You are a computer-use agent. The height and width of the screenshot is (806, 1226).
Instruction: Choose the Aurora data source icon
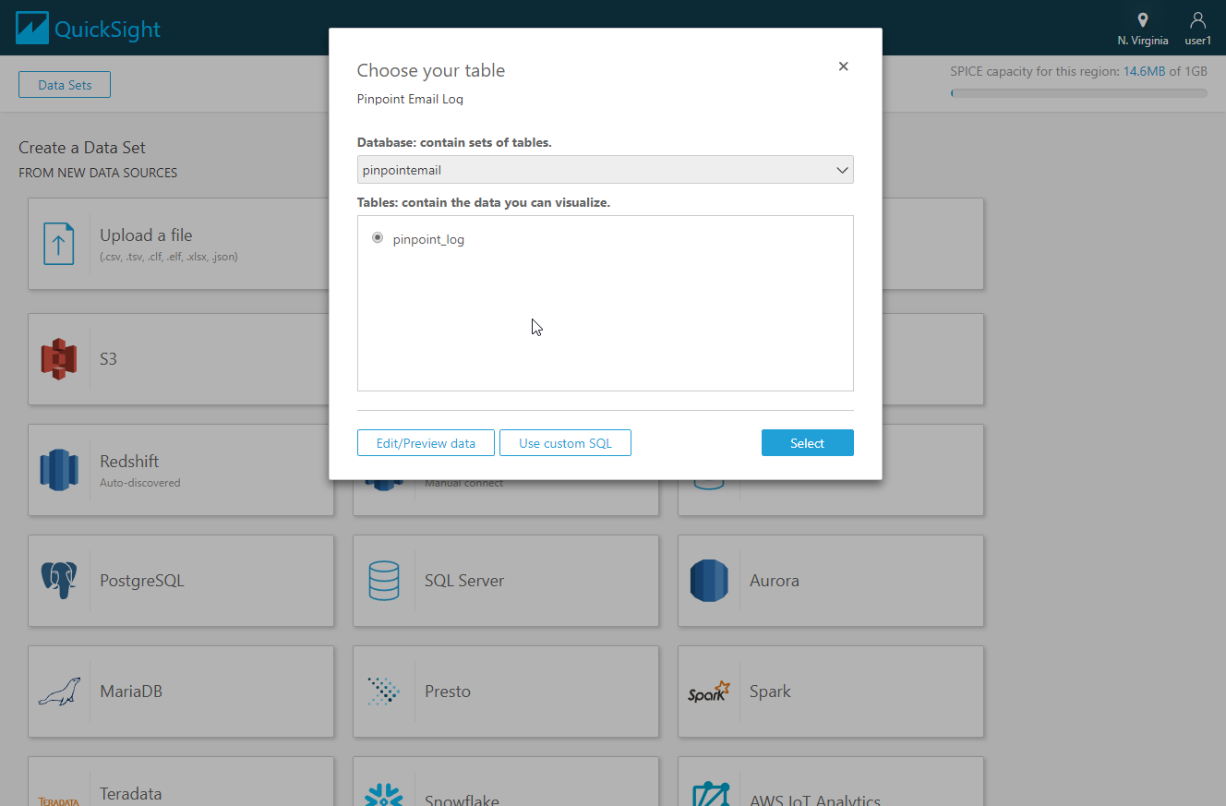click(709, 581)
